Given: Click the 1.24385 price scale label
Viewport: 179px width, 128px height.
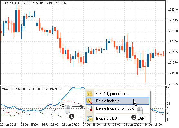Looking at the screenshot, I should pos(172,84).
